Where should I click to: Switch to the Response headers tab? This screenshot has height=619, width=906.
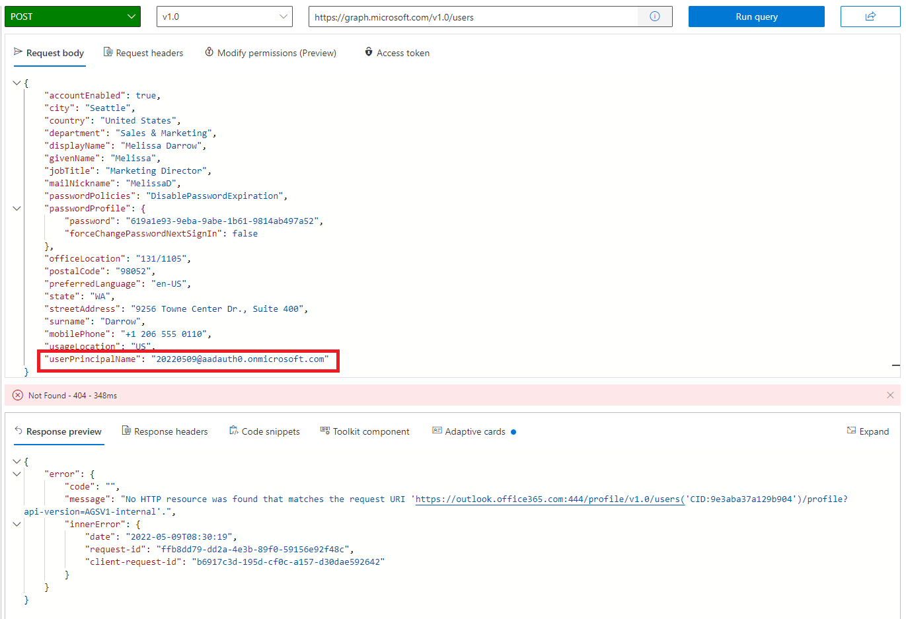pos(165,431)
